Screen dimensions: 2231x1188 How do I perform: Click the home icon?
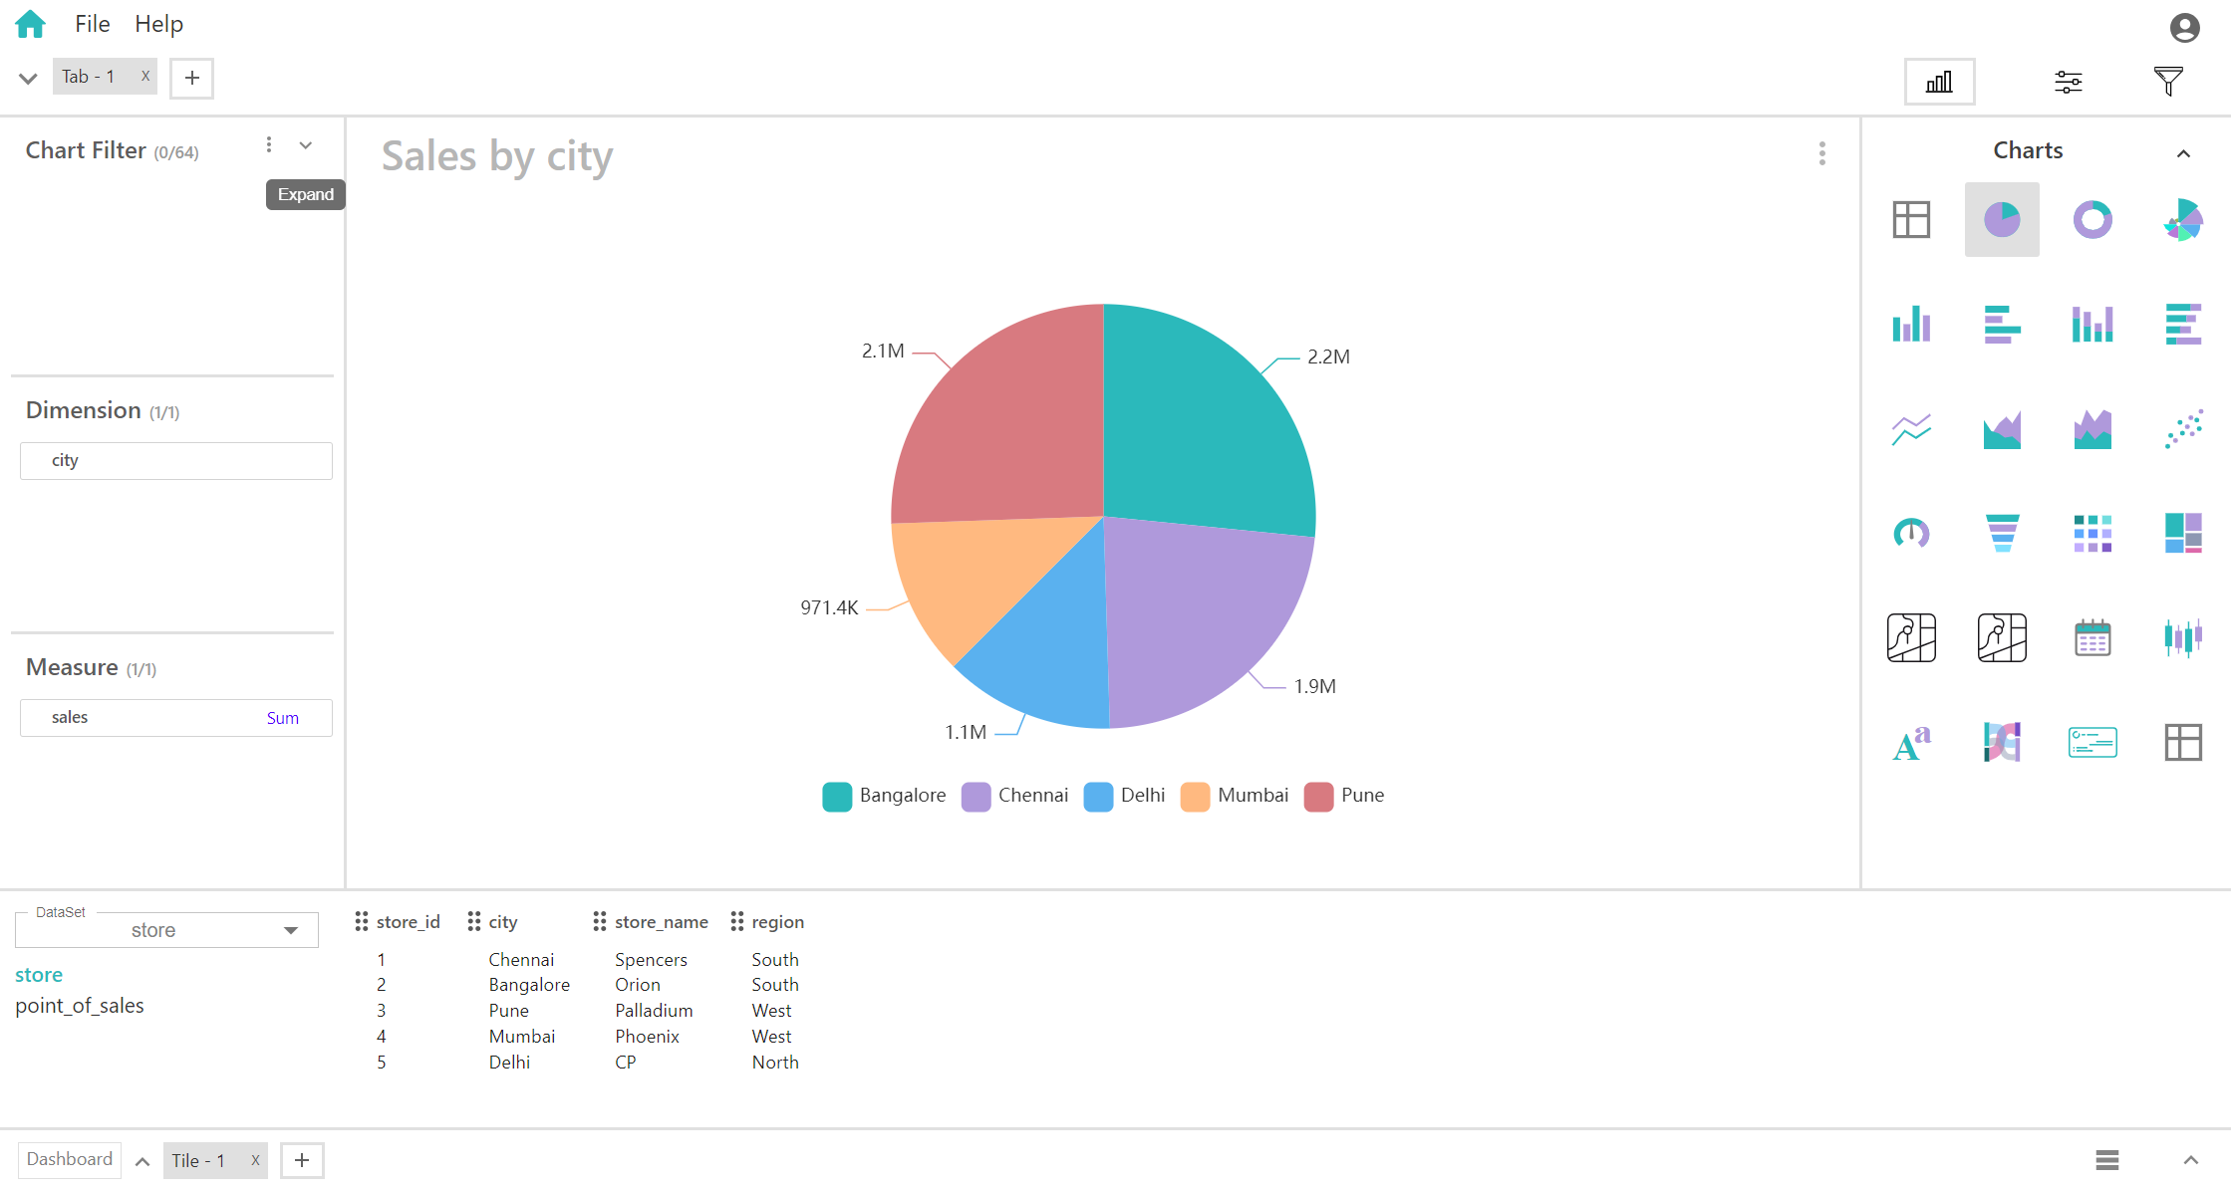pos(31,24)
